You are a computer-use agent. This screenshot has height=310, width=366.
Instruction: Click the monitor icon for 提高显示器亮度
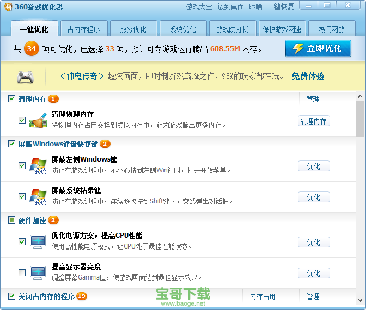point(38,272)
